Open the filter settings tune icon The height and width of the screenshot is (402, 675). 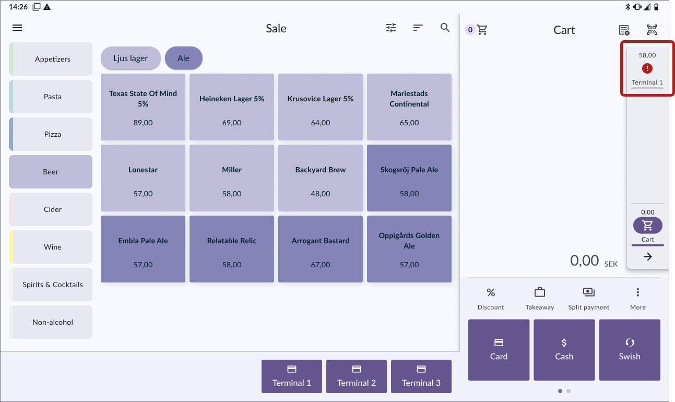coord(391,28)
